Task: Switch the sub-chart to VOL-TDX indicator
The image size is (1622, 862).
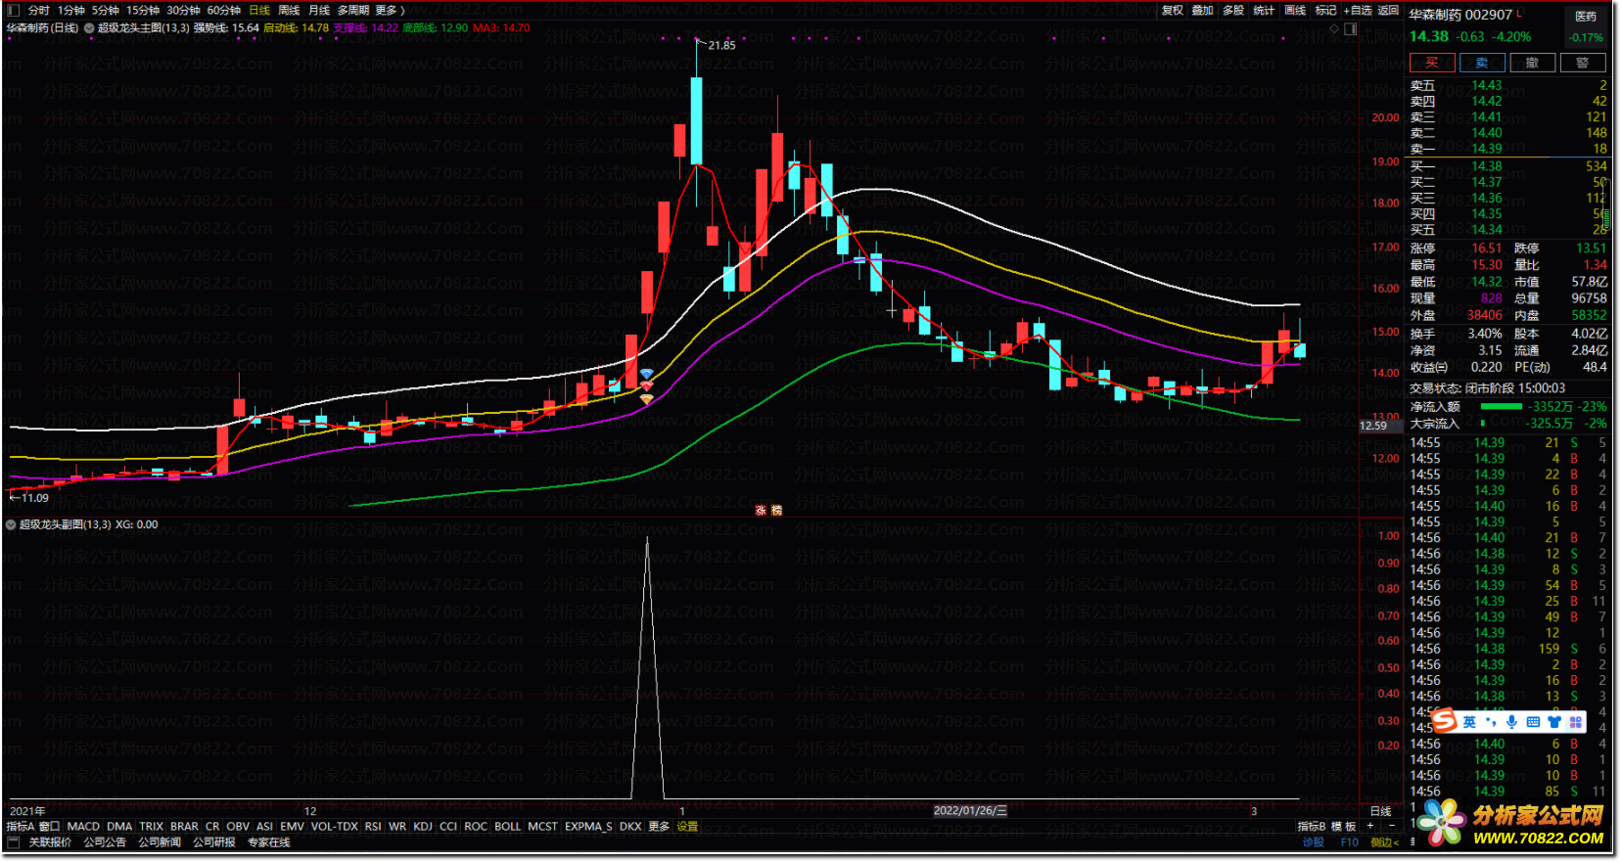Action: click(x=335, y=828)
